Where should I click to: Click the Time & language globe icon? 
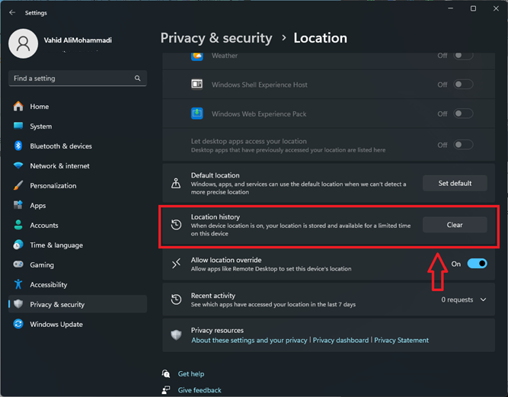pyautogui.click(x=18, y=245)
